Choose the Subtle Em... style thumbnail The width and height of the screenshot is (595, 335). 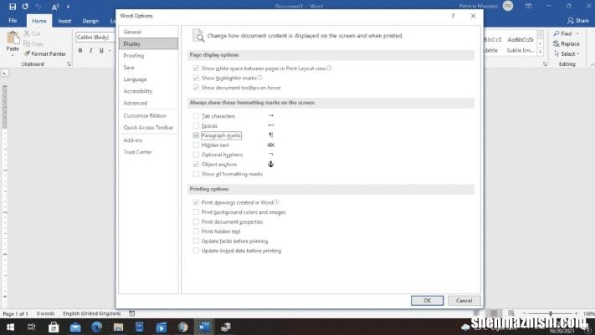[x=521, y=44]
